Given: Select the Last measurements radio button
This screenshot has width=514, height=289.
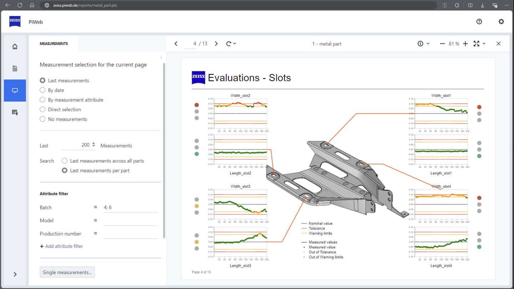Looking at the screenshot, I should [42, 80].
